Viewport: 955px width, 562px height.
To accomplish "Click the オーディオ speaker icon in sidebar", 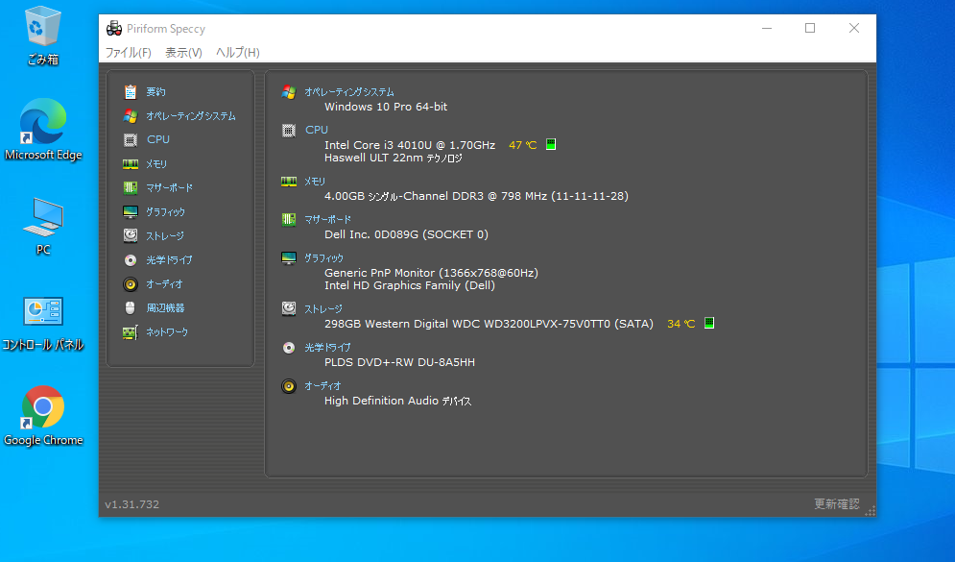I will pyautogui.click(x=131, y=284).
